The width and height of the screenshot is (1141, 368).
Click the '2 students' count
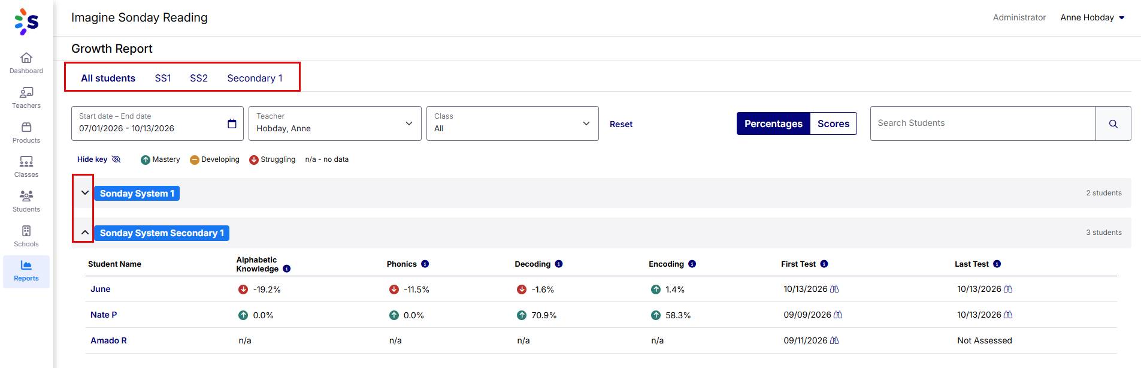pyautogui.click(x=1104, y=193)
